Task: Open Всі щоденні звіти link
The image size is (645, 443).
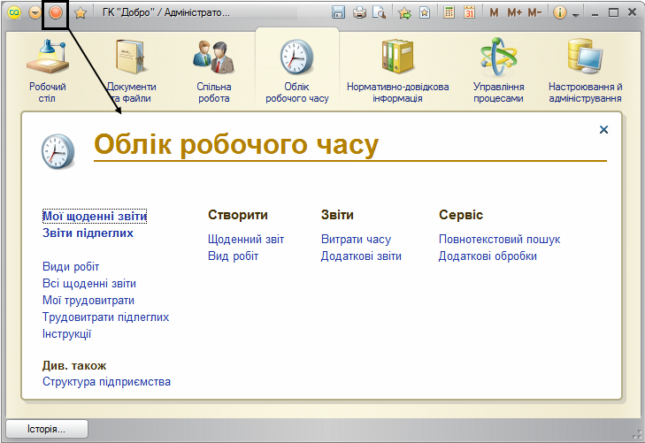Action: [89, 284]
